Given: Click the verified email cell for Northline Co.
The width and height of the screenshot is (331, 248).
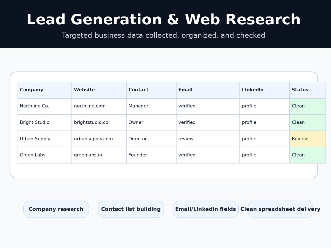Looking at the screenshot, I should click(208, 106).
